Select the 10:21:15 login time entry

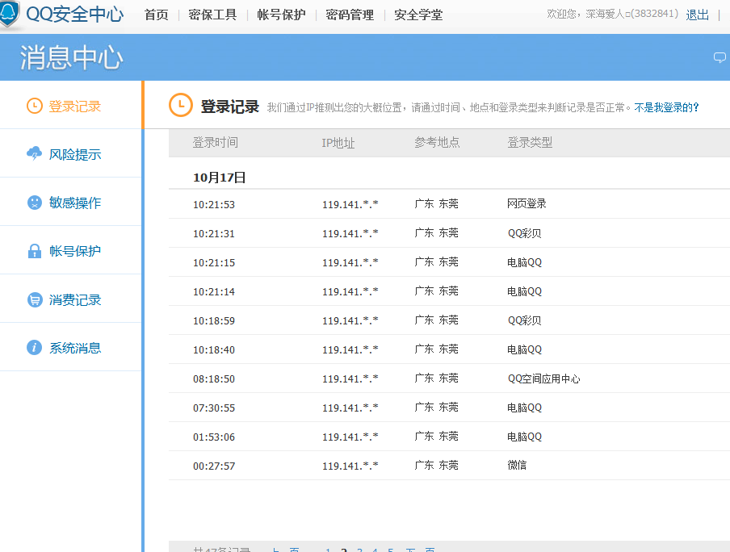[214, 262]
